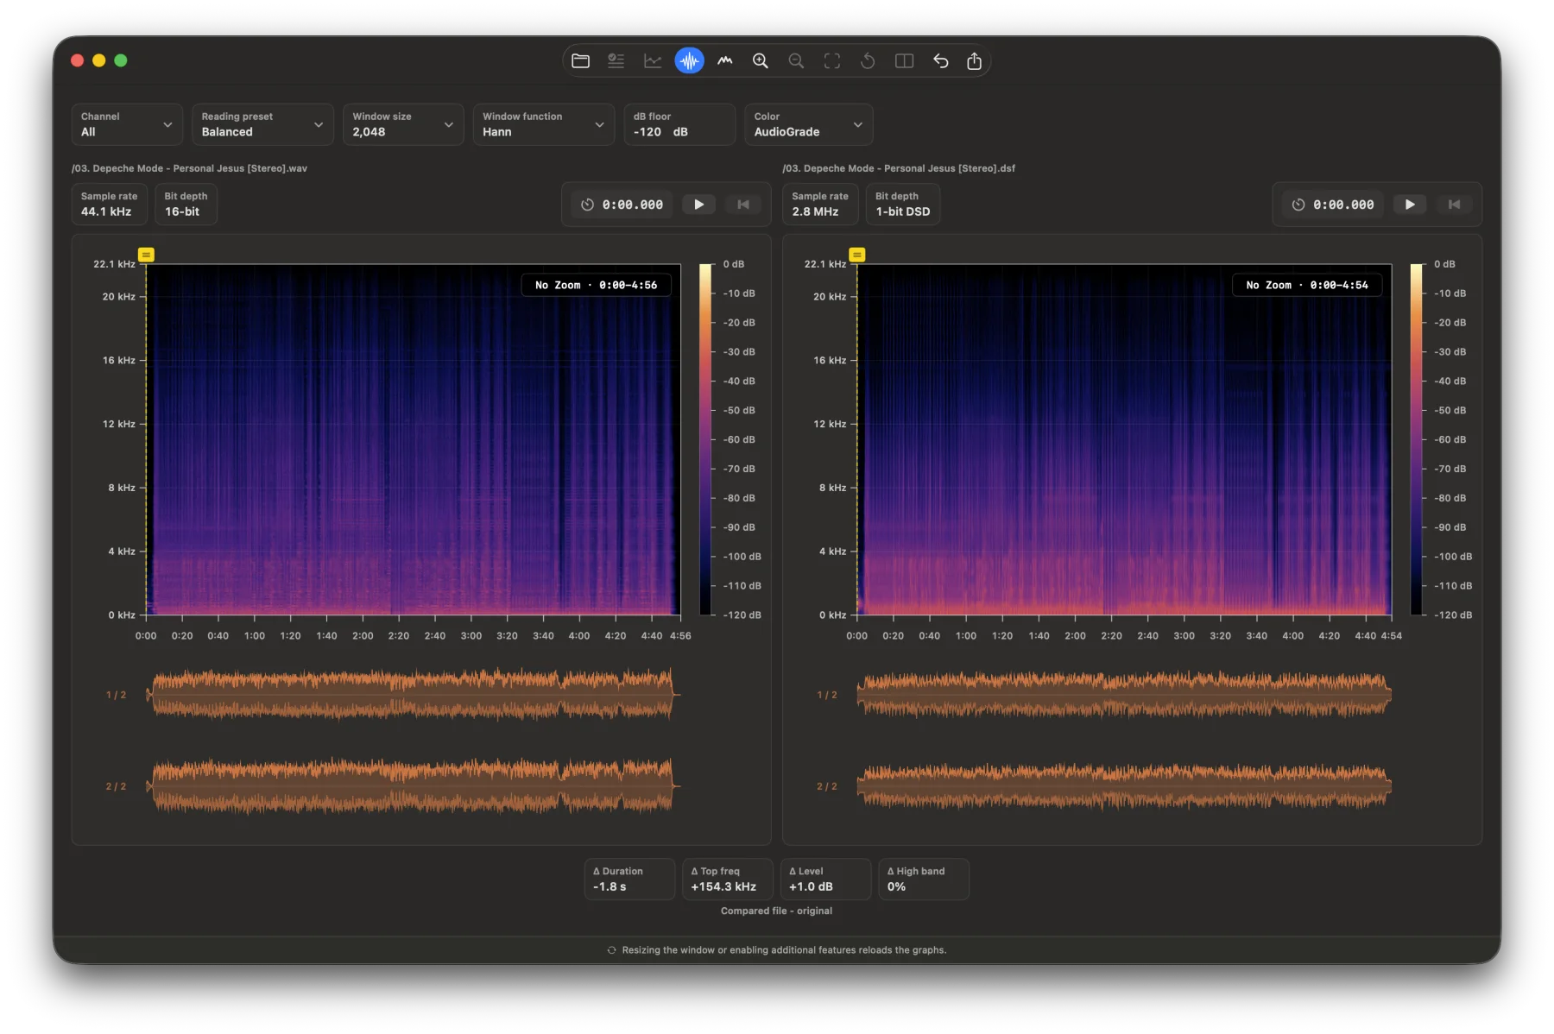Click the No Zoom 0:00-4:56 label
The height and width of the screenshot is (1034, 1554).
[596, 285]
